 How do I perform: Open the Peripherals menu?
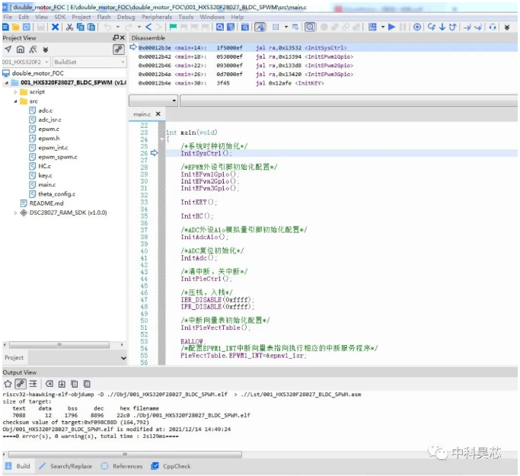tap(157, 17)
